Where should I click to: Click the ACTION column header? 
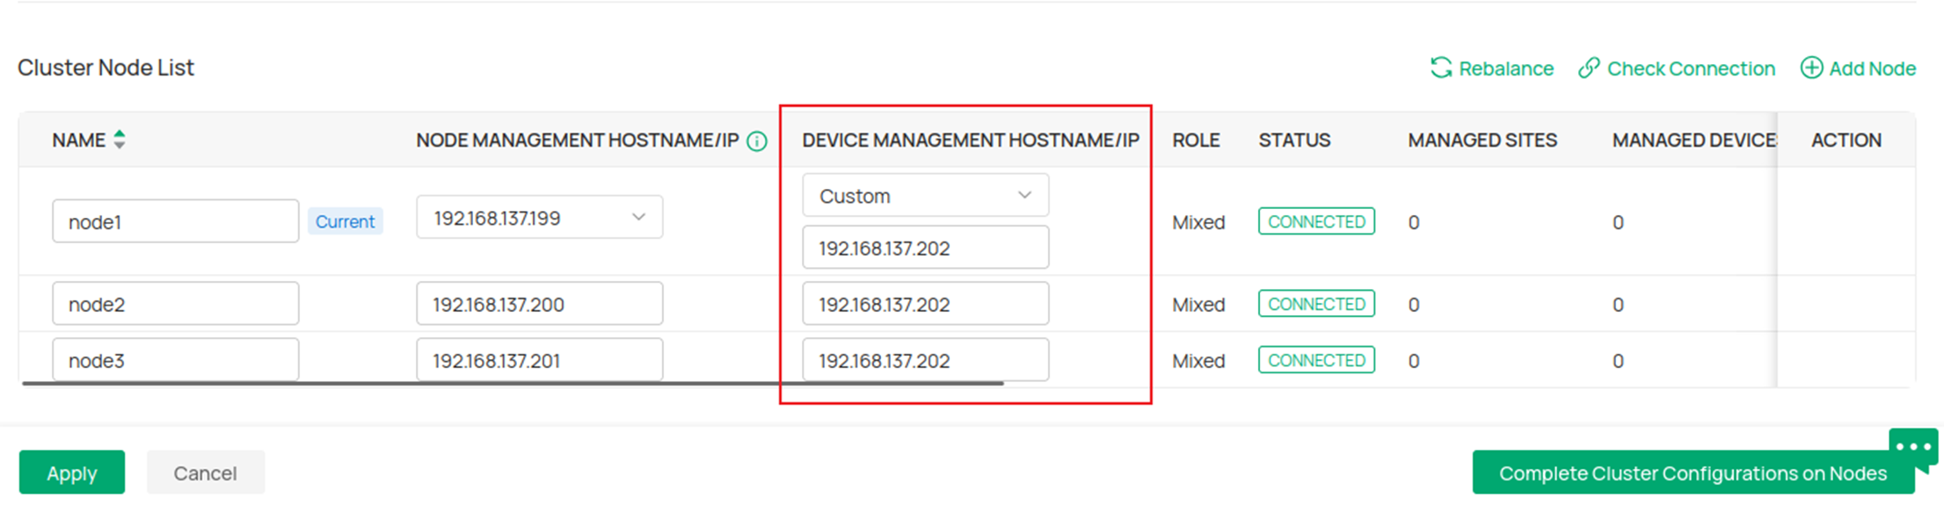point(1846,141)
